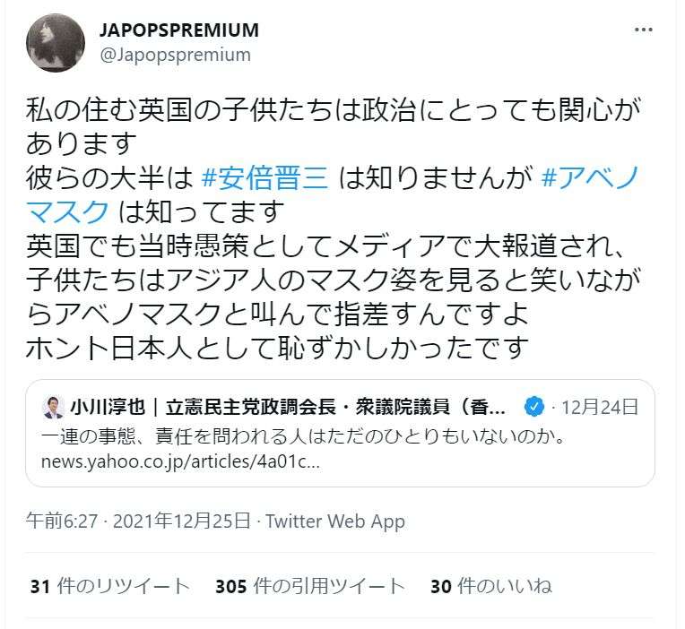Image resolution: width=685 pixels, height=629 pixels.
Task: Click the 小川淳也 quoted author name
Action: [108, 408]
